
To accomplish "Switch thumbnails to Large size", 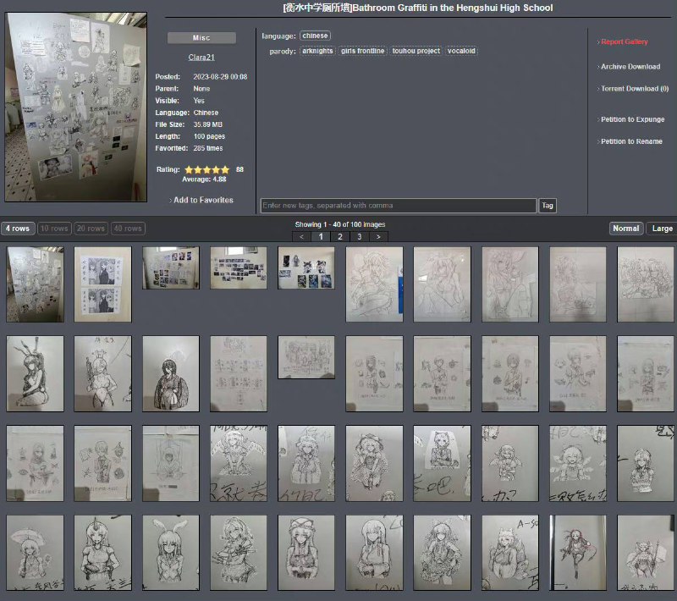I will click(662, 229).
